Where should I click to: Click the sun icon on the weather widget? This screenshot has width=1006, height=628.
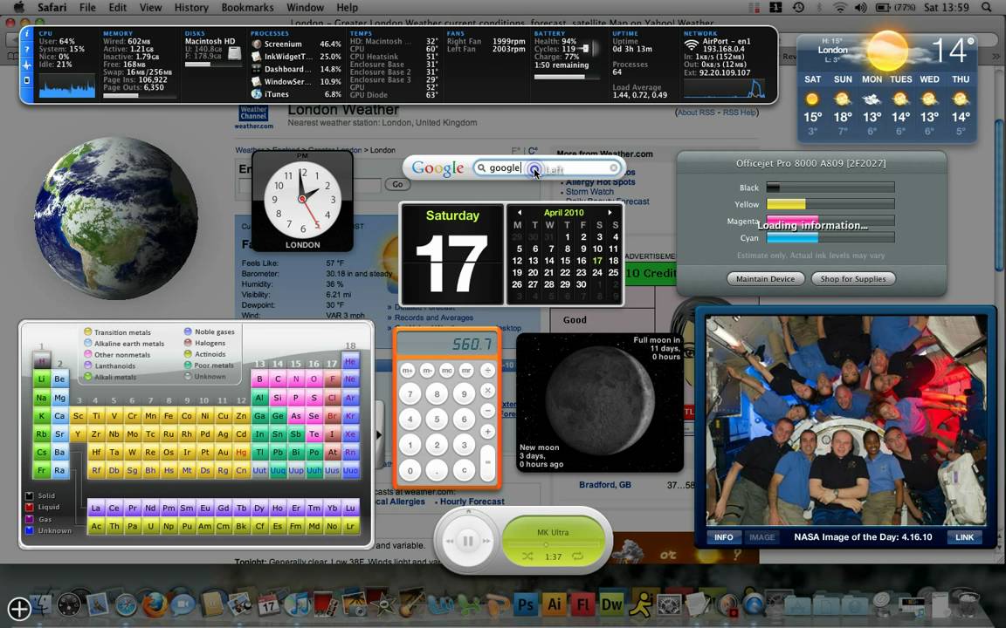888,51
